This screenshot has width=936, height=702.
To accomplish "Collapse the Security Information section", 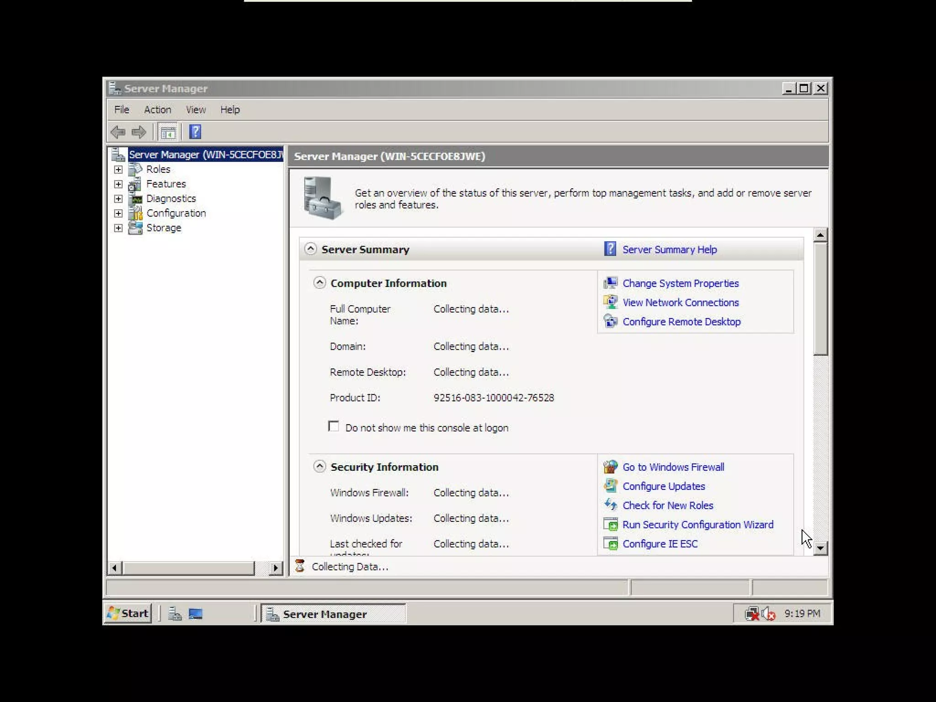I will (319, 467).
